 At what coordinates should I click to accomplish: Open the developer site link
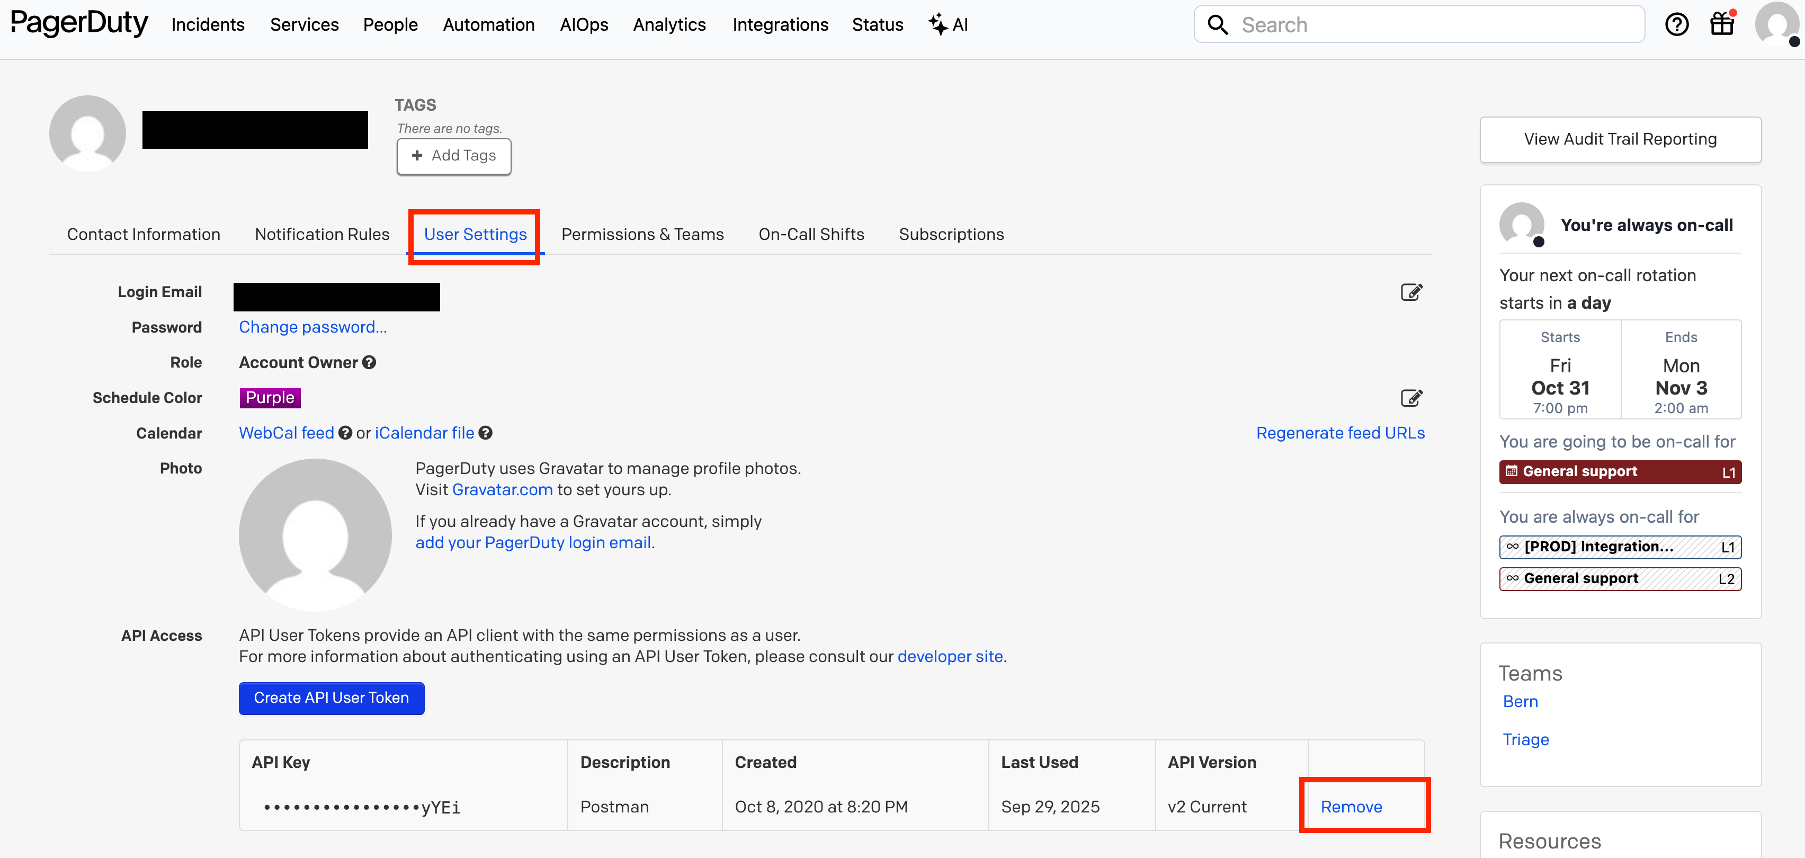[x=950, y=656]
